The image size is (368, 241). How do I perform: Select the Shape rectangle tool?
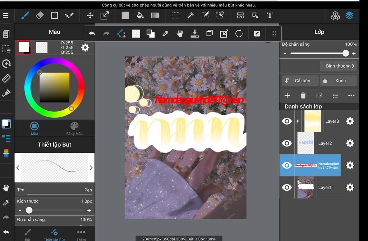tap(55, 15)
